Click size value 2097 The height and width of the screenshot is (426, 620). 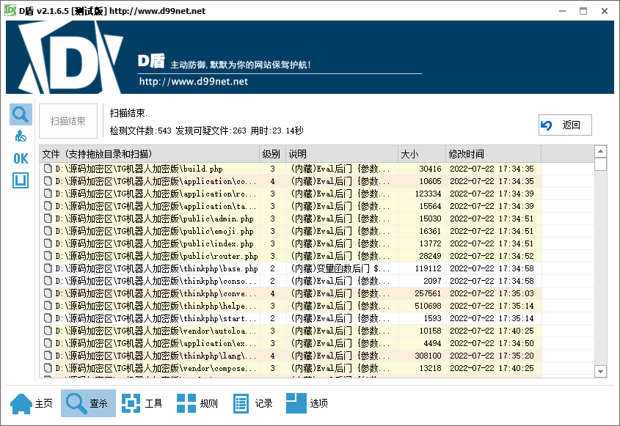432,281
